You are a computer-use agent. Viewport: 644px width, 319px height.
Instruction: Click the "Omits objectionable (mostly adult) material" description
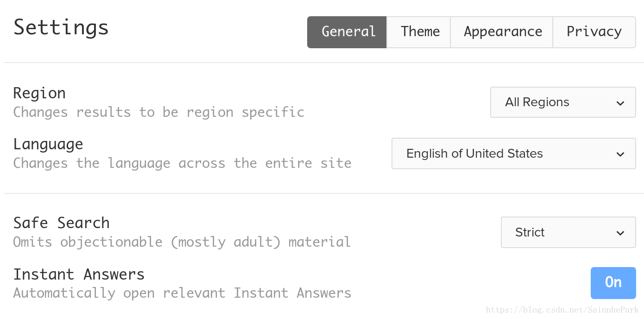[182, 242]
